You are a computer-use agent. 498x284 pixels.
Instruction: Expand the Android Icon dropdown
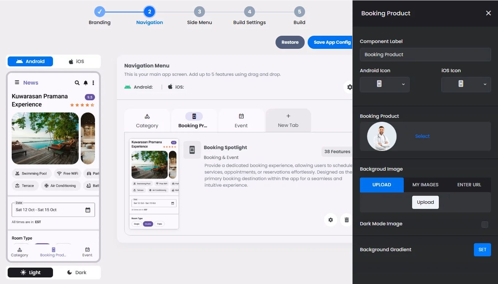click(384, 84)
